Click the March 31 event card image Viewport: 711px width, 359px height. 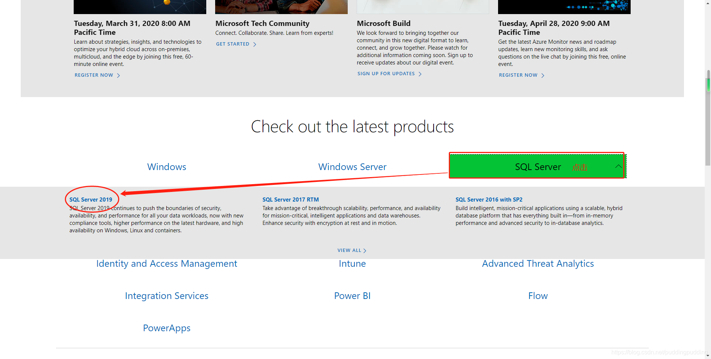[140, 7]
